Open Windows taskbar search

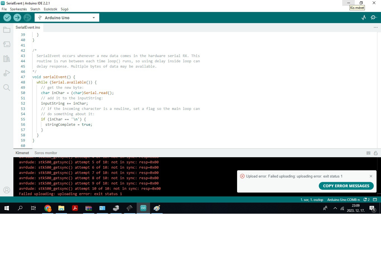[x=20, y=208]
